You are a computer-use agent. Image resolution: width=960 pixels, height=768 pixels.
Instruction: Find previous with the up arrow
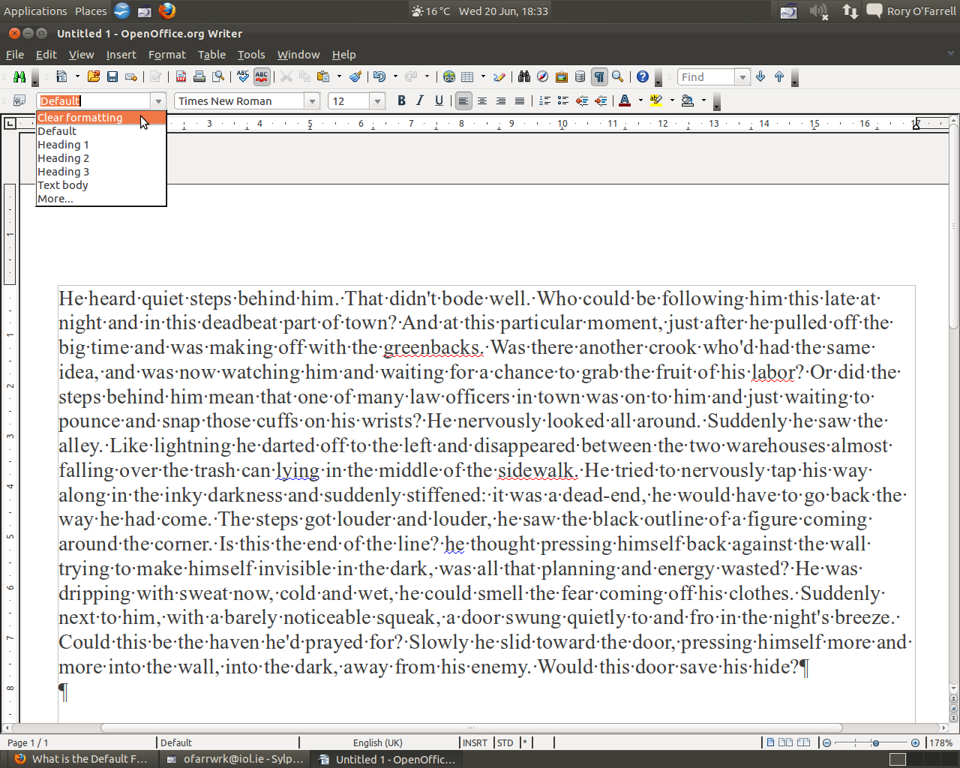(x=779, y=76)
